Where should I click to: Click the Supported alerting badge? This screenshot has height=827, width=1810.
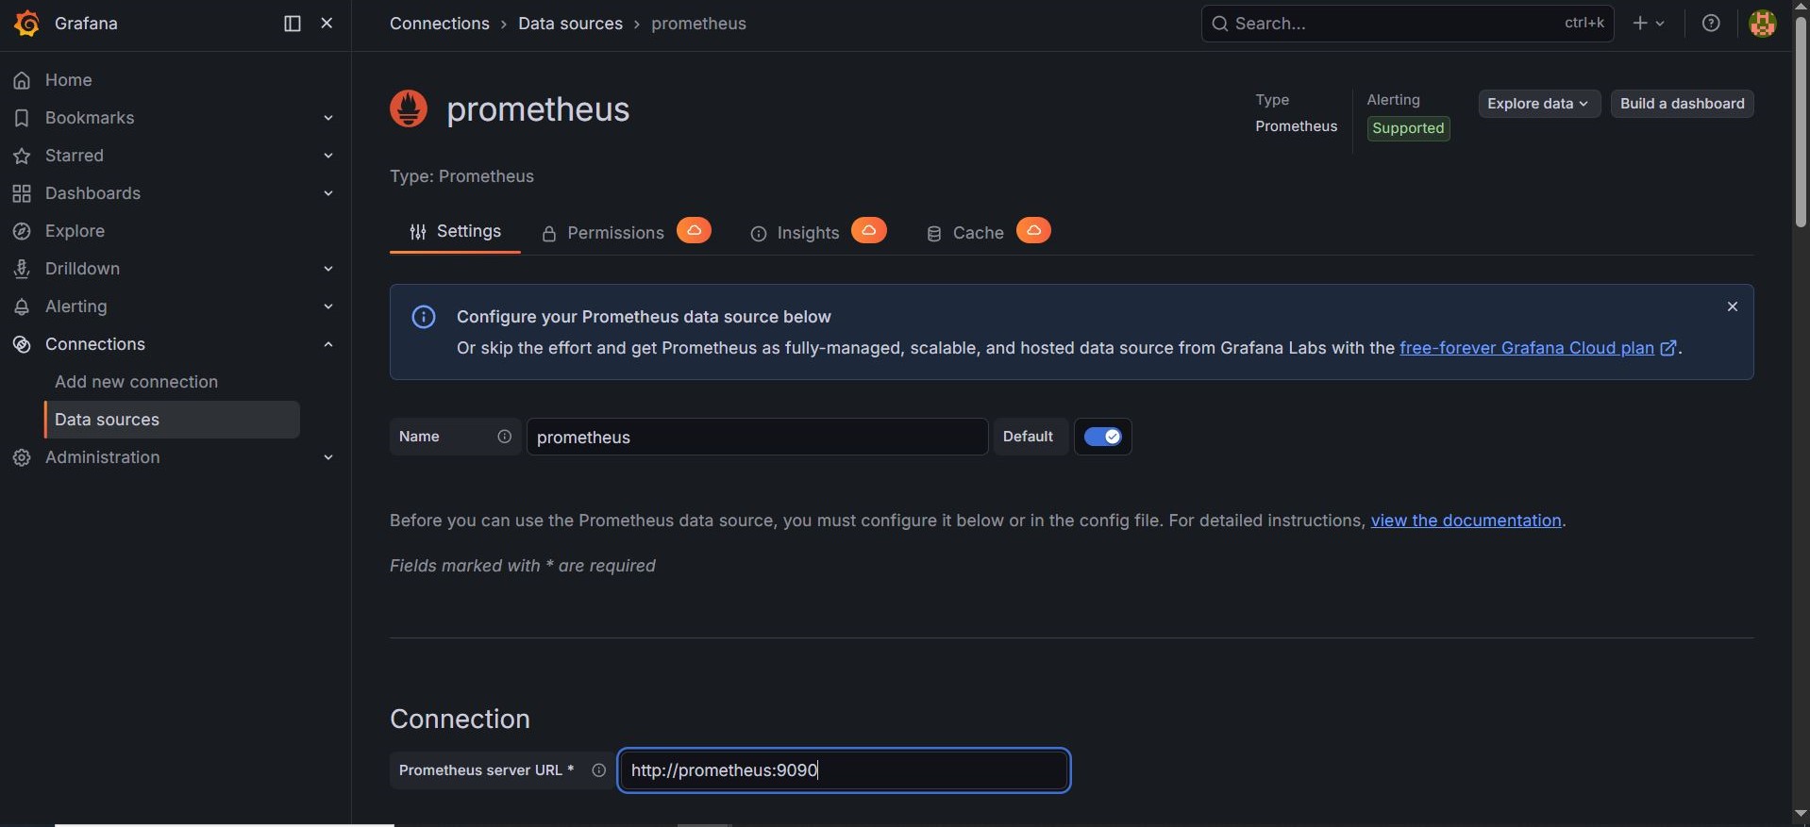1408,128
